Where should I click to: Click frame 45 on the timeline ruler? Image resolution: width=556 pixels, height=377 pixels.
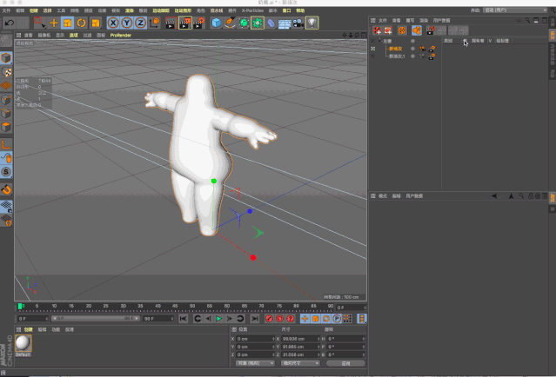click(x=175, y=308)
